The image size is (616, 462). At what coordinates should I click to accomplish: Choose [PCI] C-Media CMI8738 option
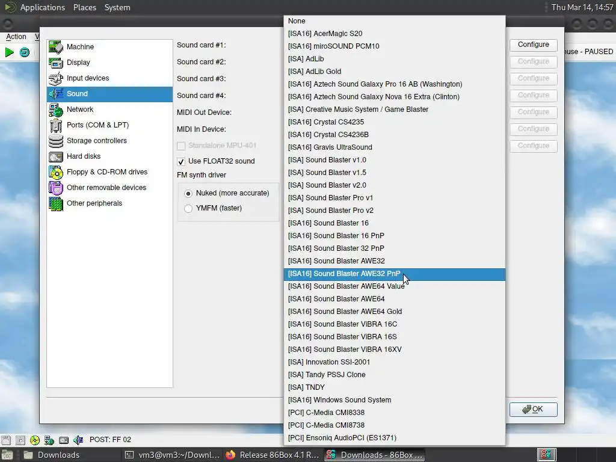pos(395,425)
